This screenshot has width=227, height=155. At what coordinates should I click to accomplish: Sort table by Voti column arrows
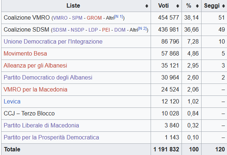[x=178, y=6]
